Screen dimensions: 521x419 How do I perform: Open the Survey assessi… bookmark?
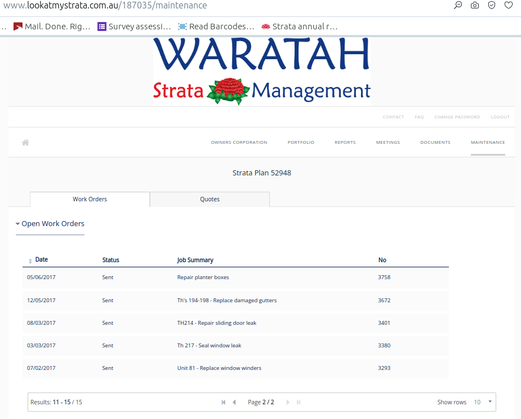(134, 27)
